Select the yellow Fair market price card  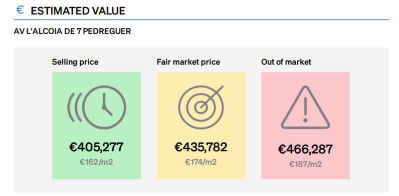201,126
